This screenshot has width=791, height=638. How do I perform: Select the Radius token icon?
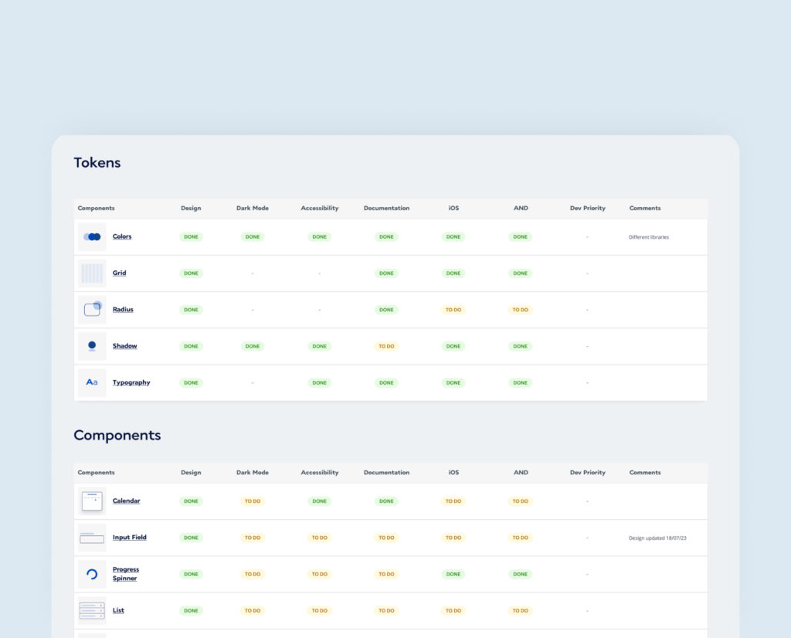[92, 310]
